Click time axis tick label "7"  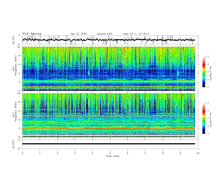click(145, 153)
